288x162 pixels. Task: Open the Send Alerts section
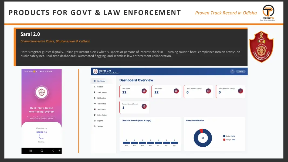click(101, 109)
